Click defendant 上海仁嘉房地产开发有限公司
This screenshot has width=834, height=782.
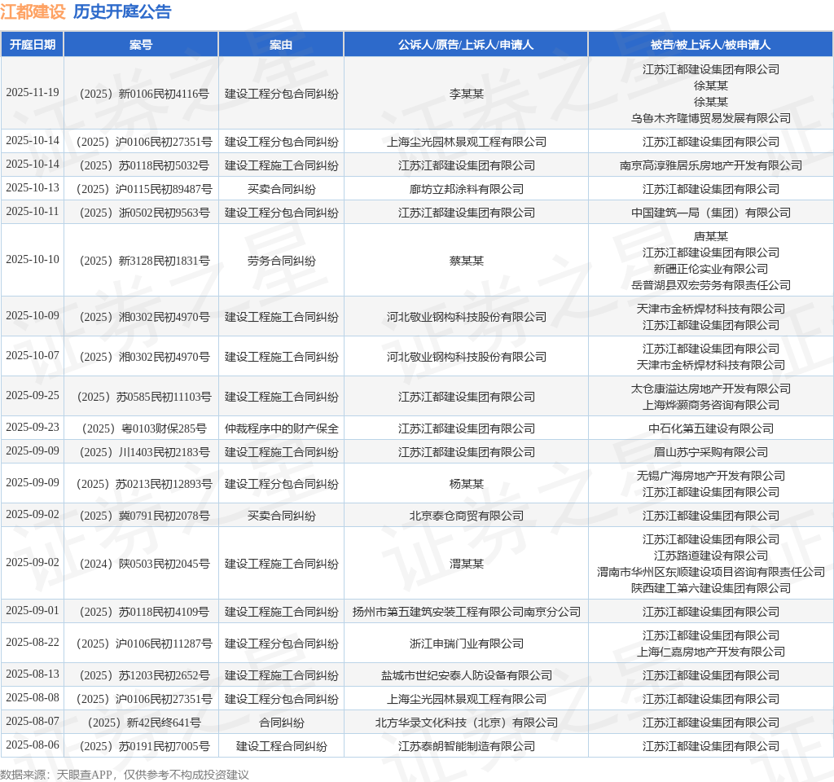(x=710, y=652)
